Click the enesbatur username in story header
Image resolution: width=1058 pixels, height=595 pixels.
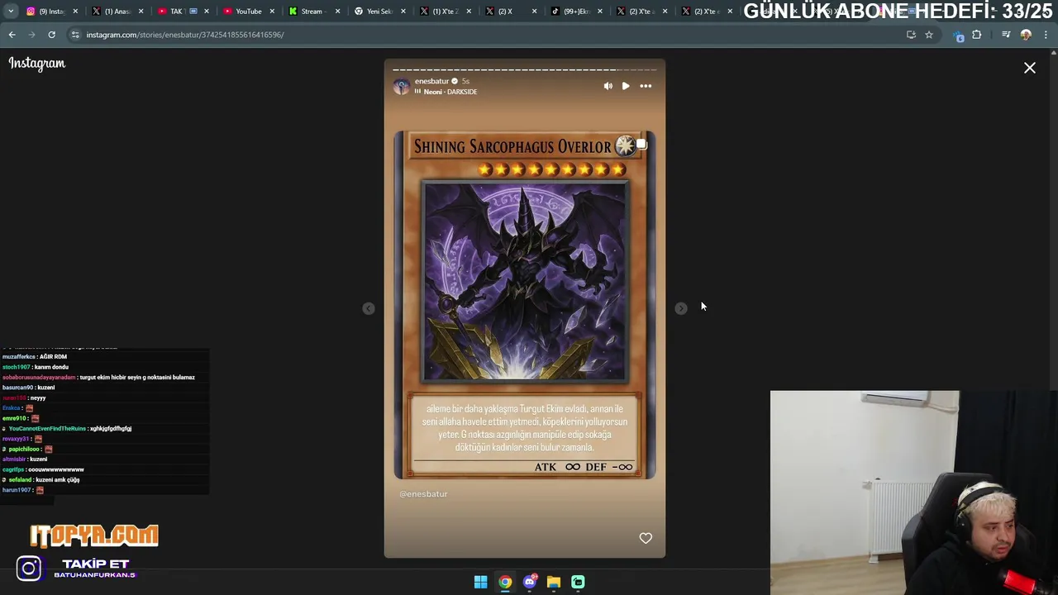(431, 81)
